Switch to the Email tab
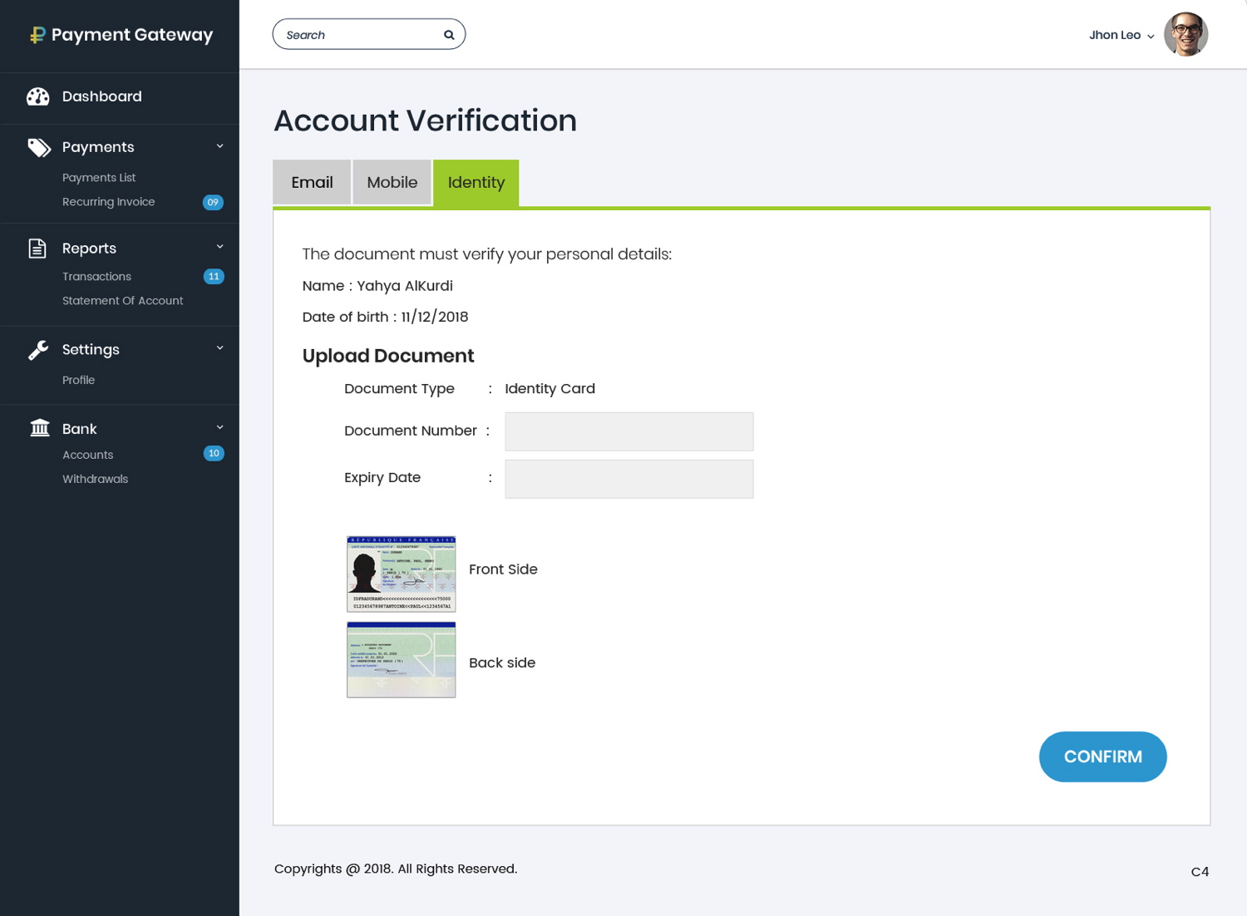The width and height of the screenshot is (1247, 916). tap(312, 182)
